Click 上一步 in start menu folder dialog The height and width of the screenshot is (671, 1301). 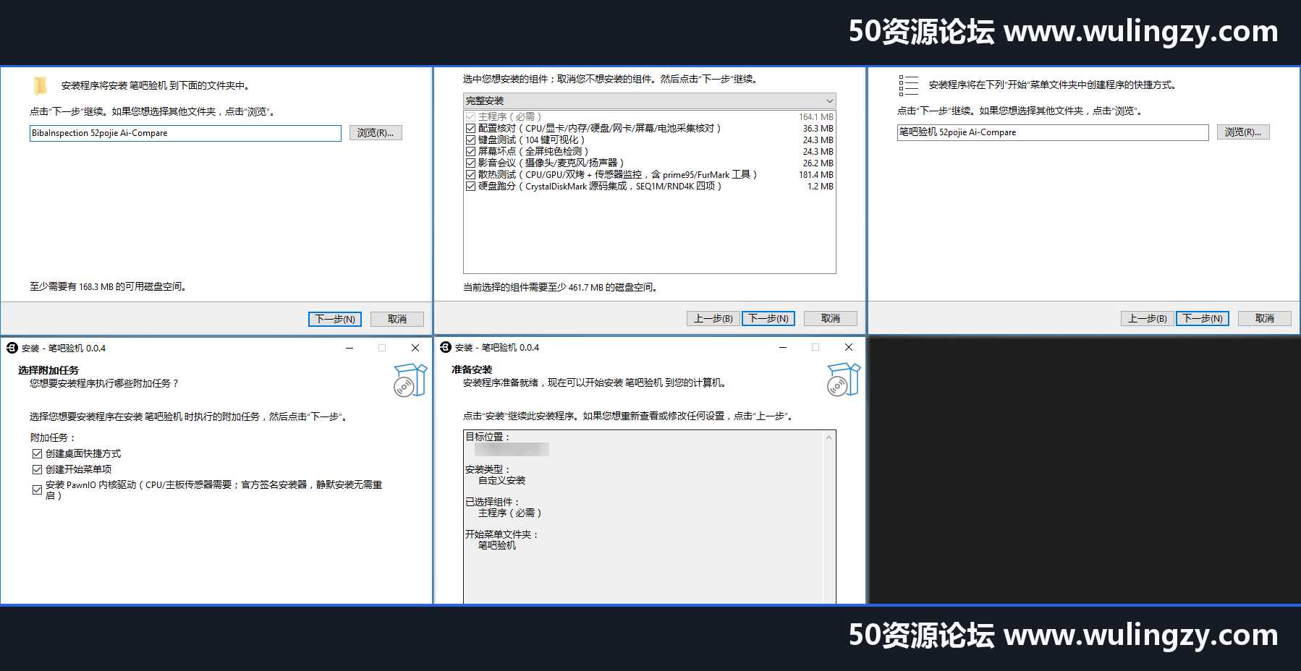pos(1148,318)
